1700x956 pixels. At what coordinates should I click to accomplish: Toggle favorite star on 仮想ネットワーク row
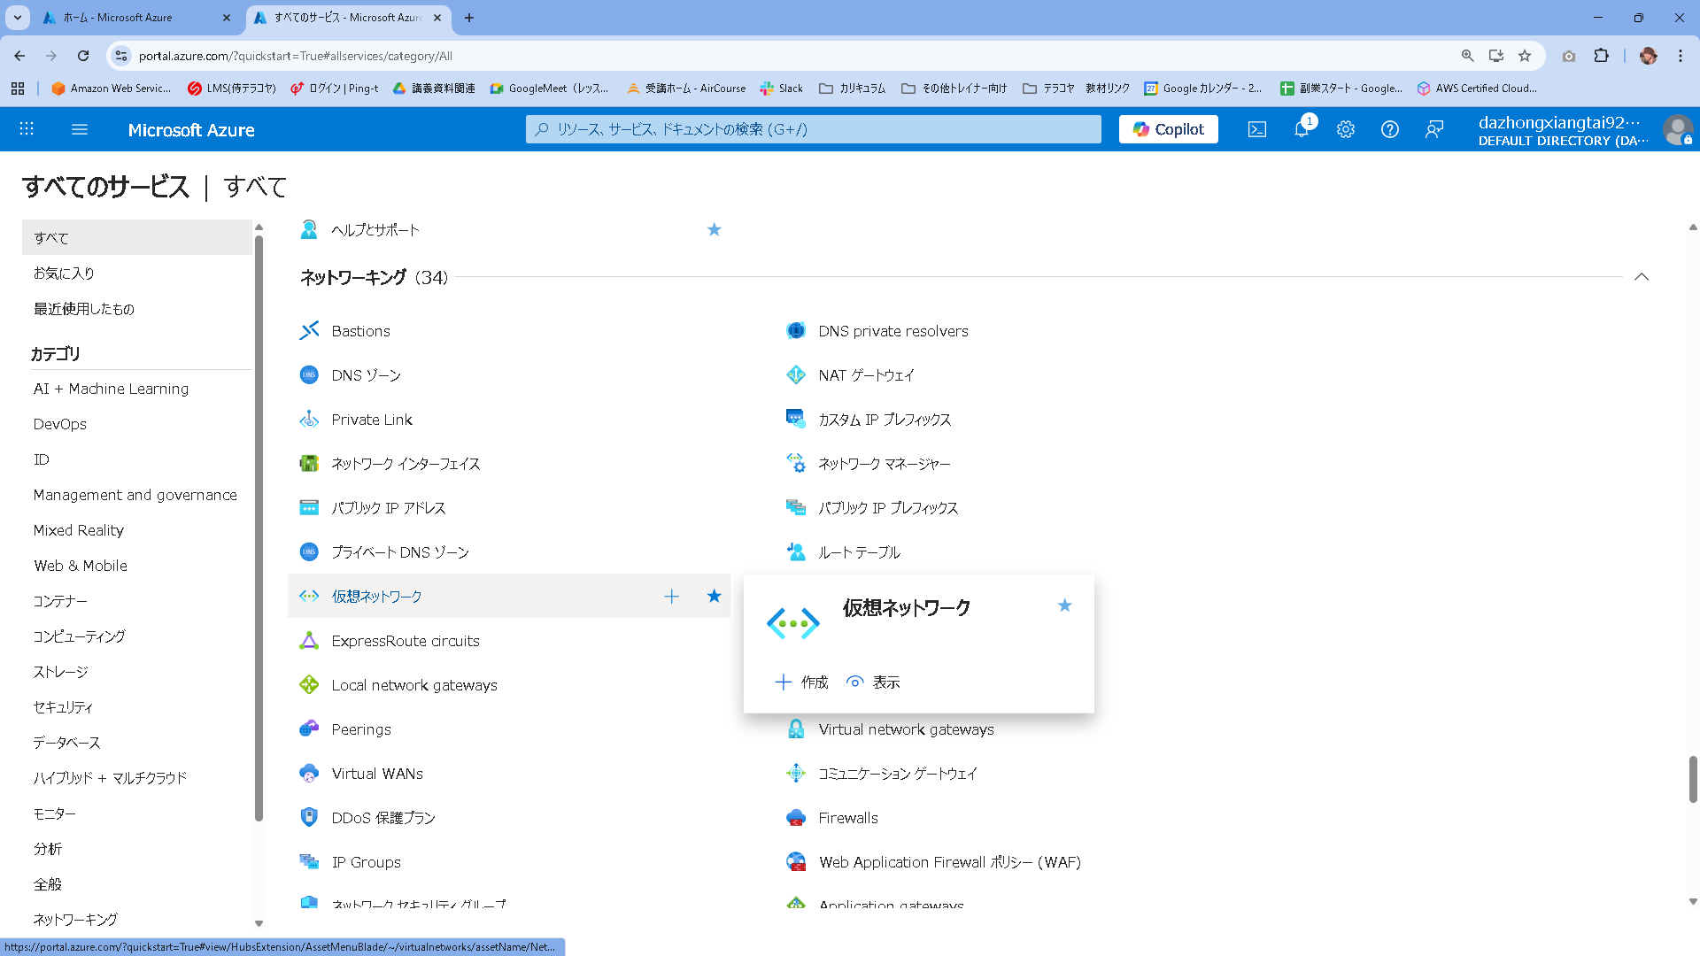[x=714, y=597]
